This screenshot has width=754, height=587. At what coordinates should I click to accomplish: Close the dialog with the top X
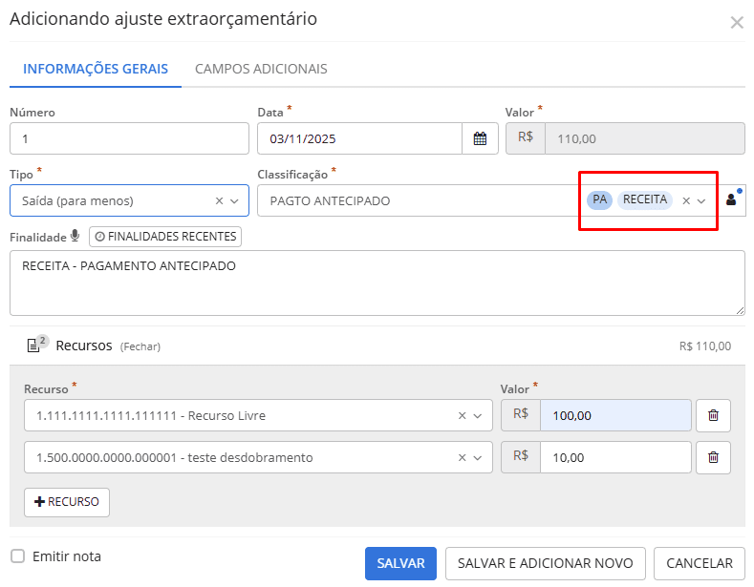tap(737, 22)
